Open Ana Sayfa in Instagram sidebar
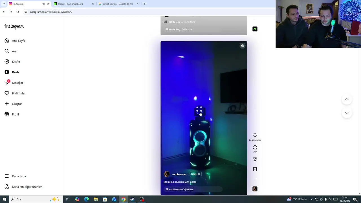The height and width of the screenshot is (203, 361). click(15, 41)
